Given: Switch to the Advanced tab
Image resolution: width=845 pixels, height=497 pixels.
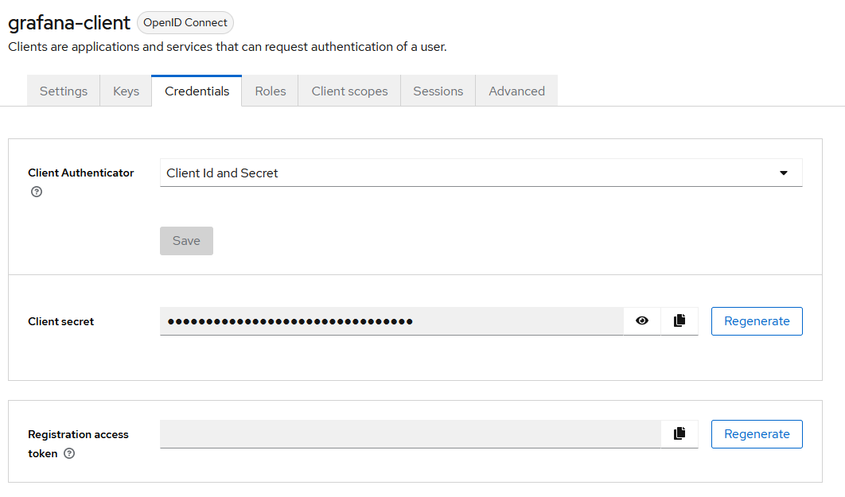Looking at the screenshot, I should click(x=516, y=91).
